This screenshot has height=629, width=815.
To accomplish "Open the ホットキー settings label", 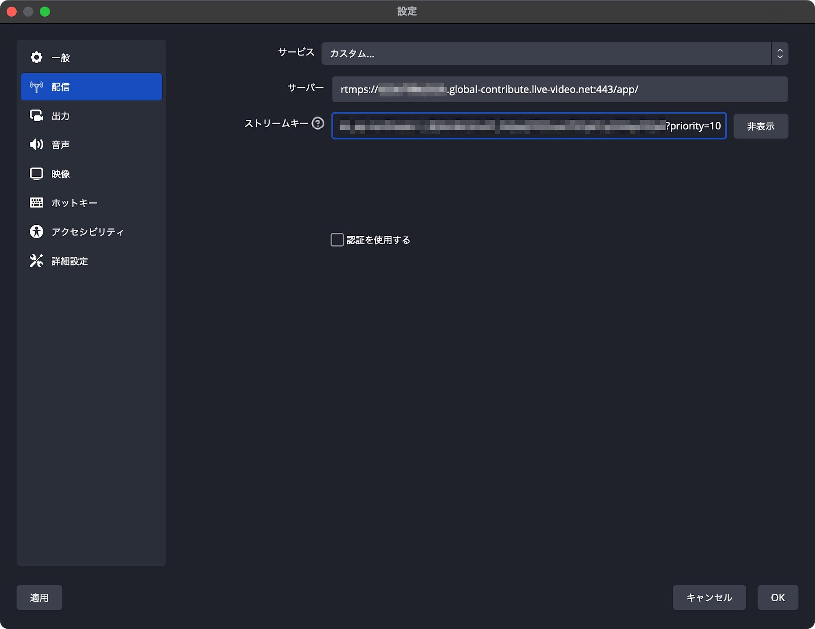I will (x=74, y=203).
